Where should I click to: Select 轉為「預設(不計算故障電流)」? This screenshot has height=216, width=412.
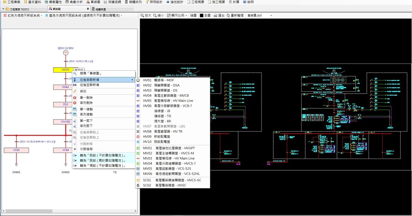point(104,166)
